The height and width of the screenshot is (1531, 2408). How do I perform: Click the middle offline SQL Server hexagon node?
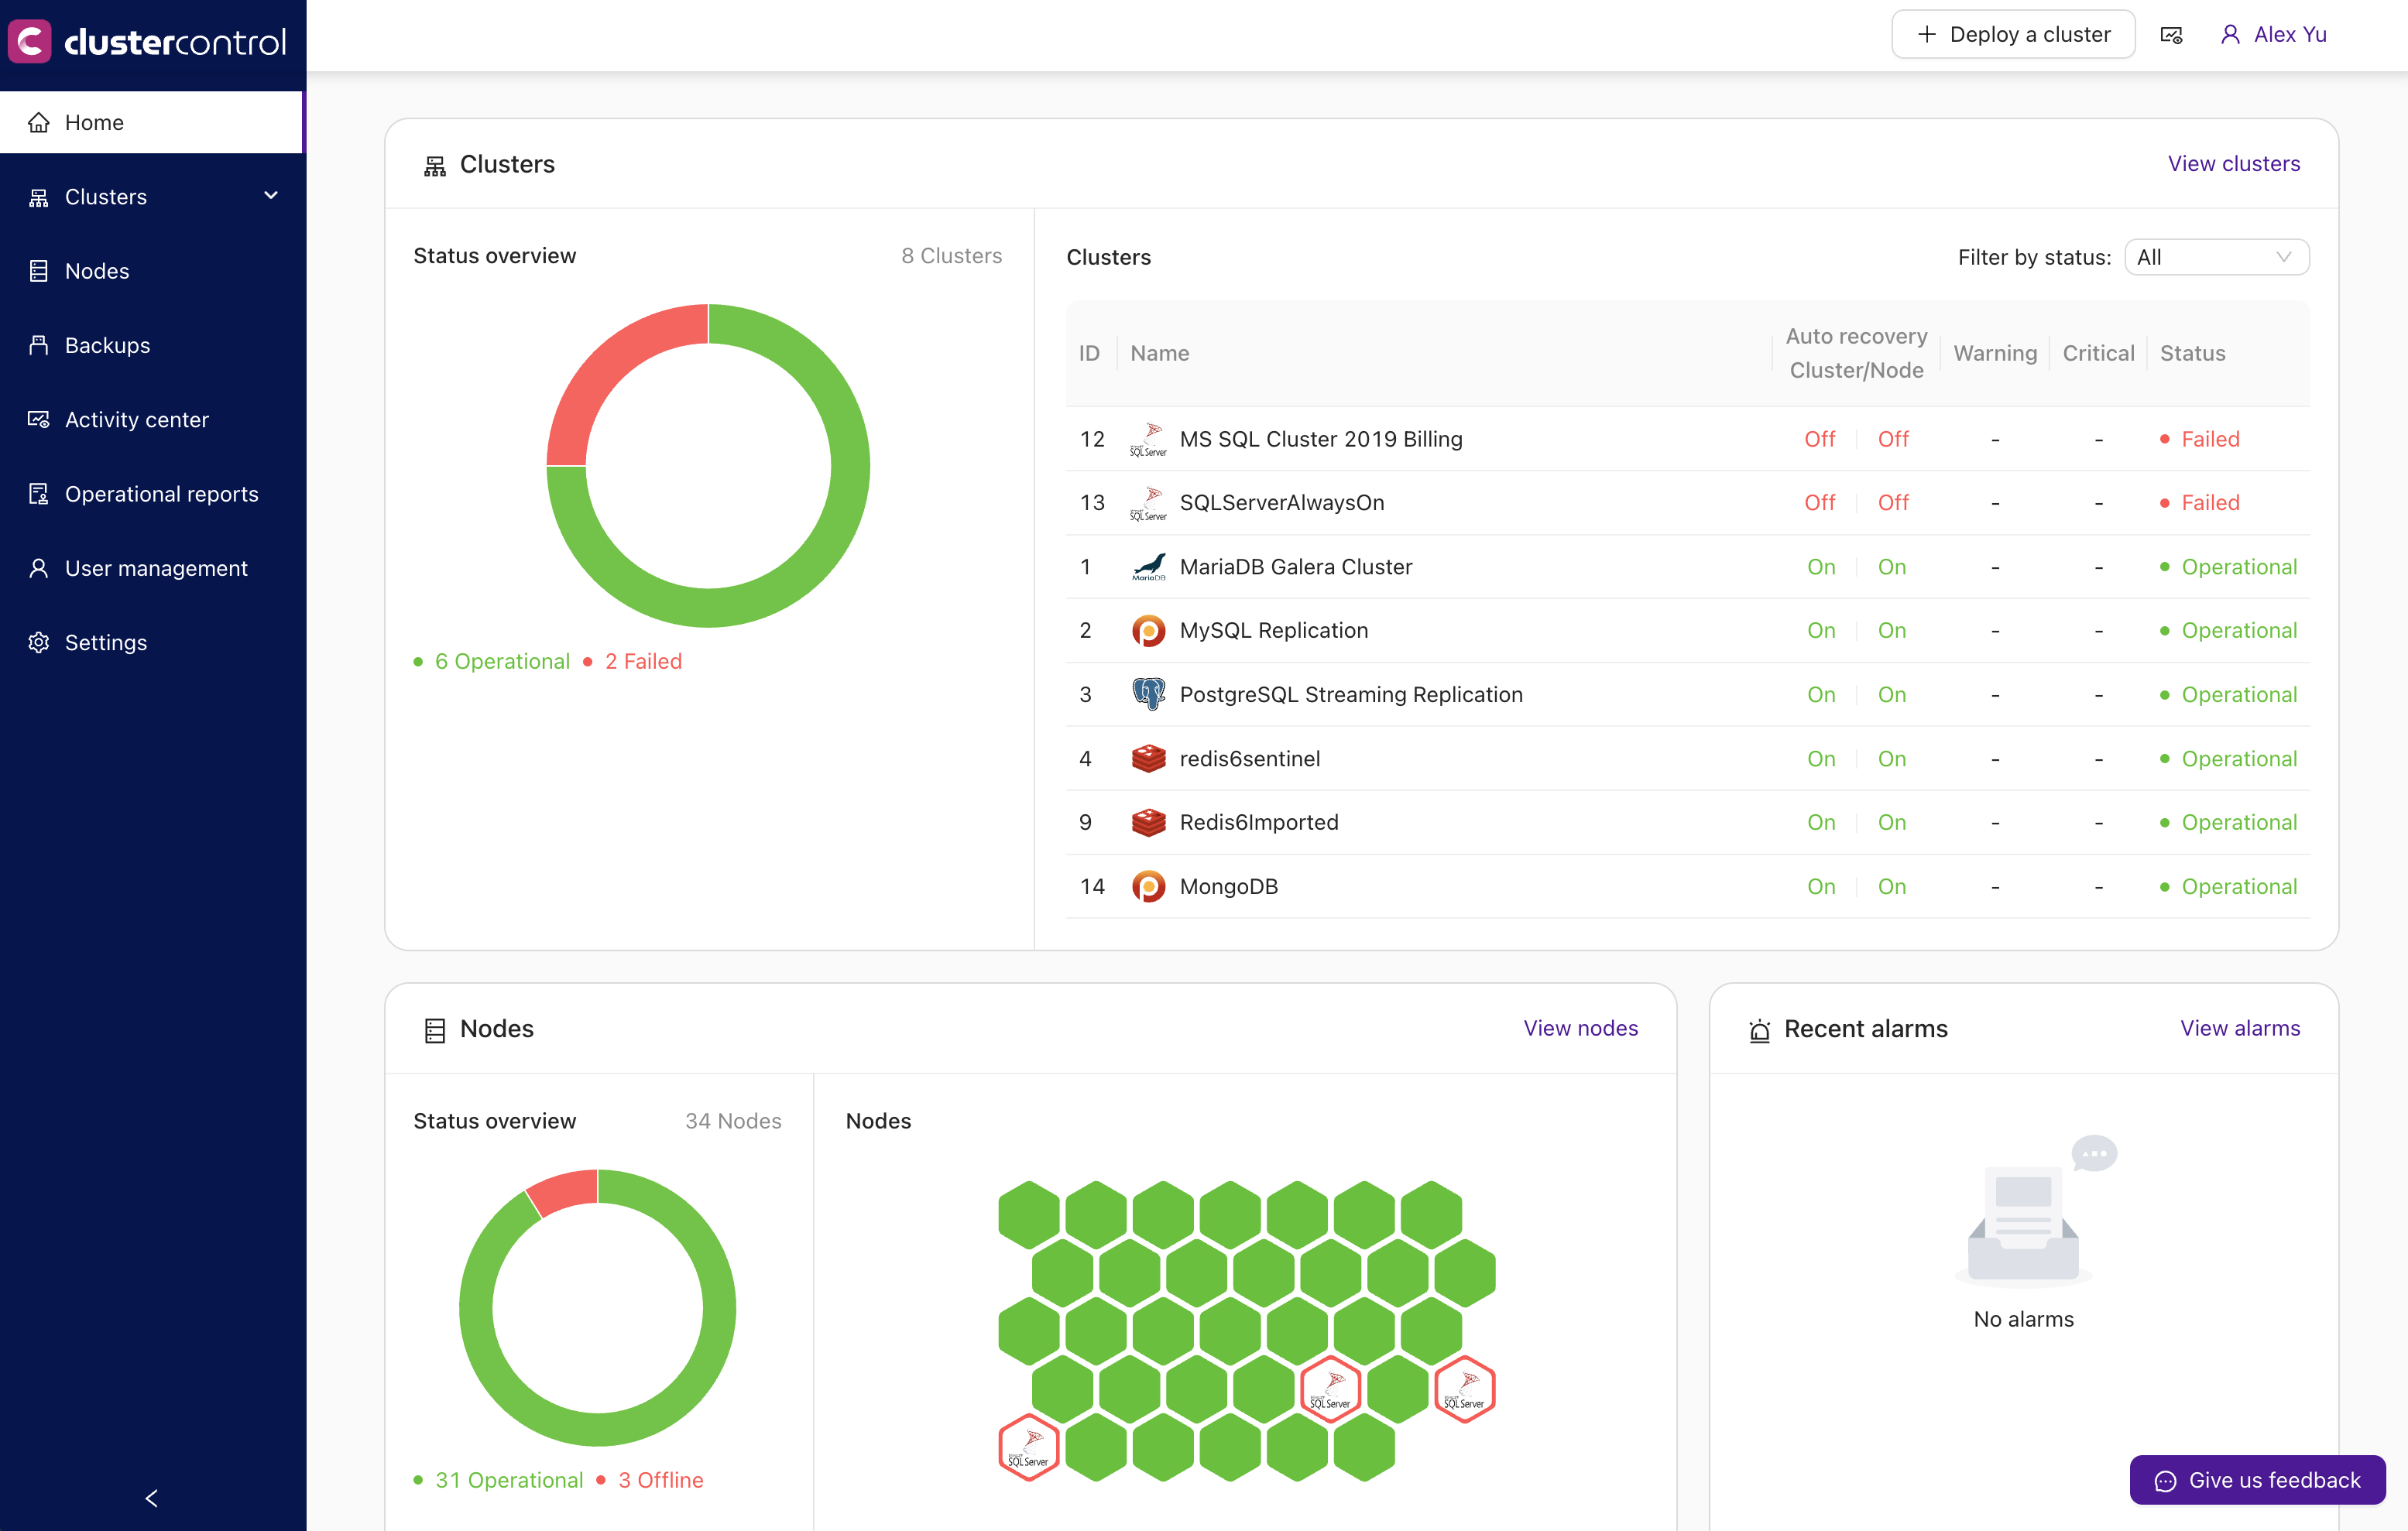click(1330, 1389)
